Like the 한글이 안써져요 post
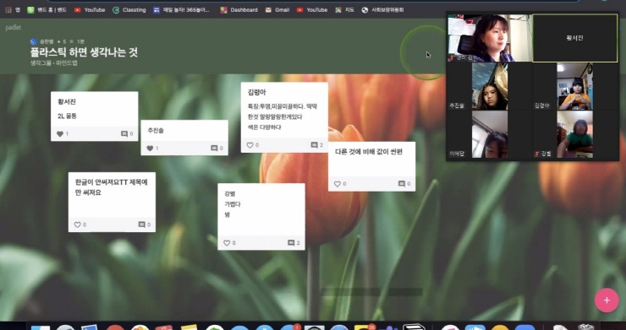 click(x=78, y=225)
